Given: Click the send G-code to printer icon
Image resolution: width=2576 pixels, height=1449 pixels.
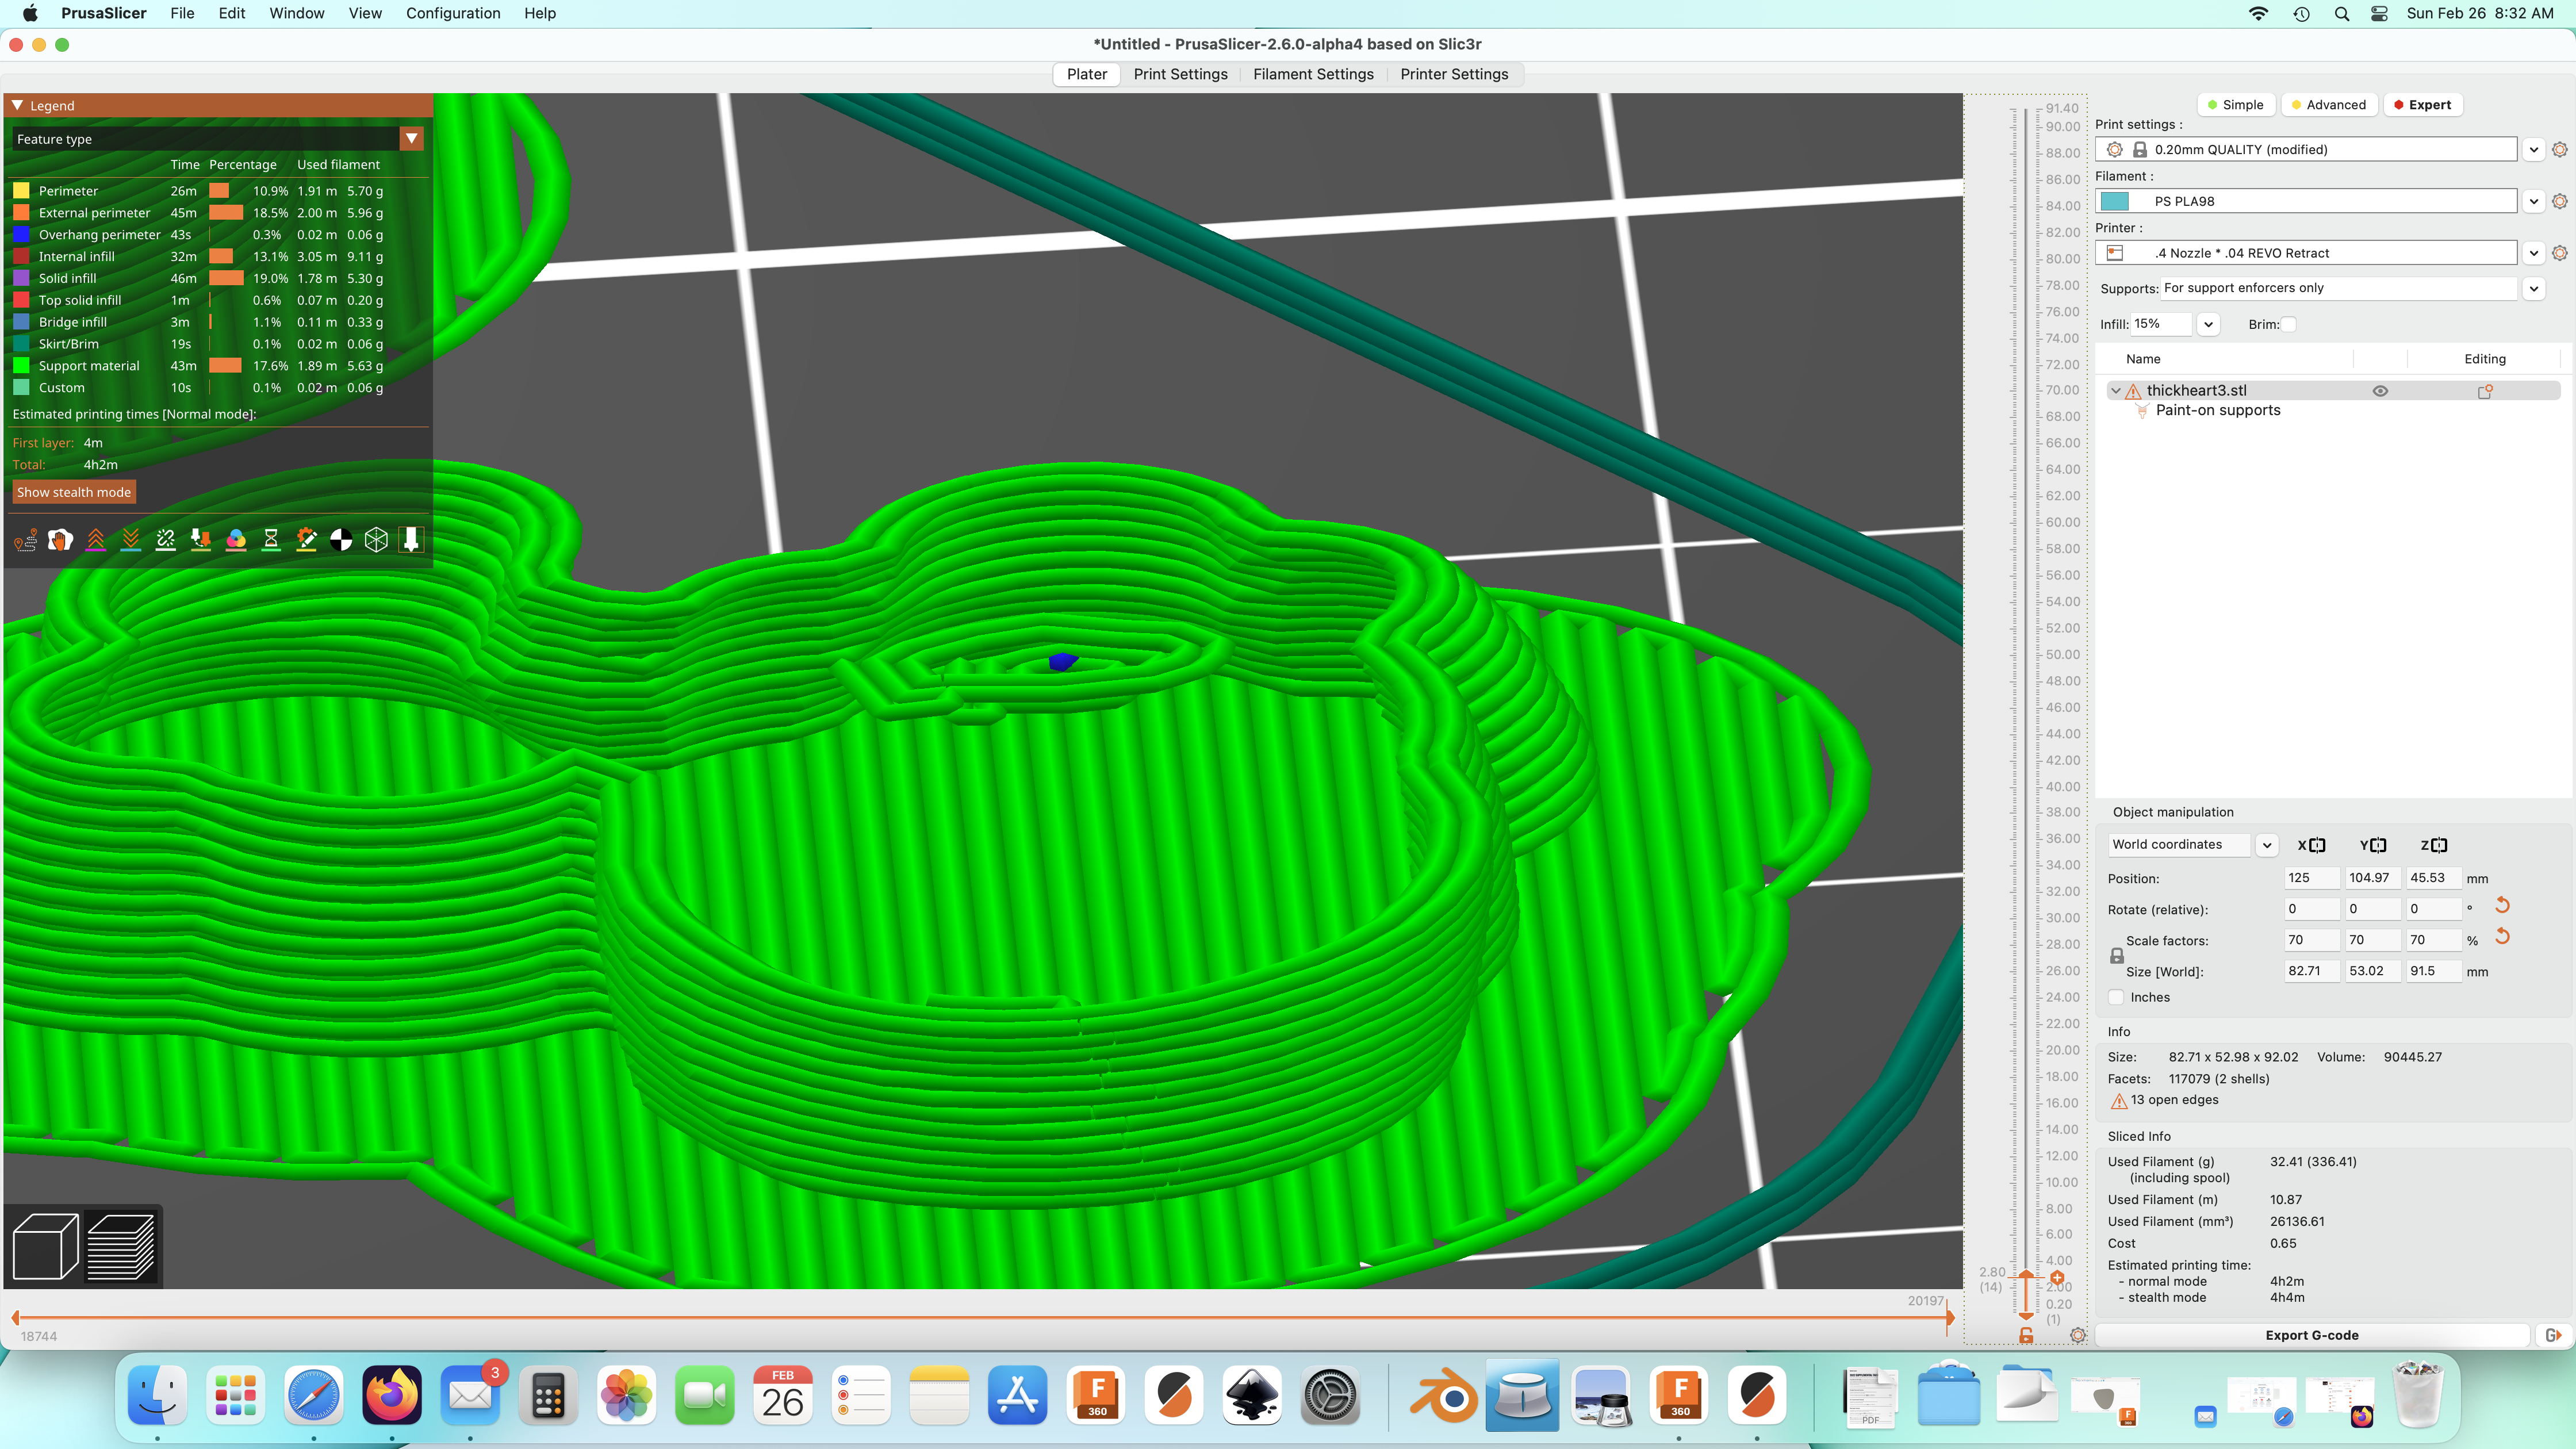Looking at the screenshot, I should tap(2553, 1335).
